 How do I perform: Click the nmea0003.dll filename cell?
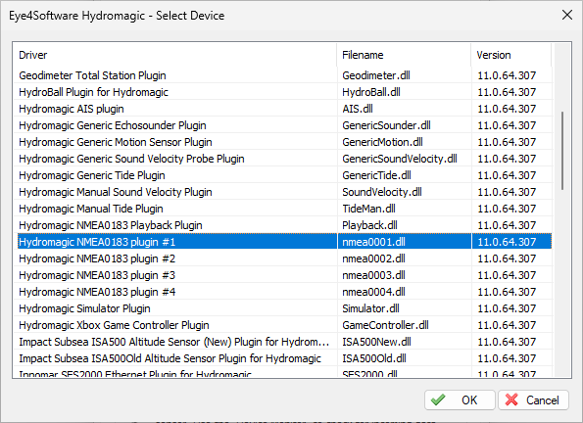(x=405, y=275)
